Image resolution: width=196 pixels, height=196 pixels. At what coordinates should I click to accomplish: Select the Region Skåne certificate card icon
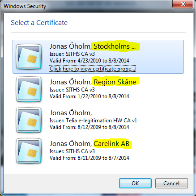tap(29, 89)
